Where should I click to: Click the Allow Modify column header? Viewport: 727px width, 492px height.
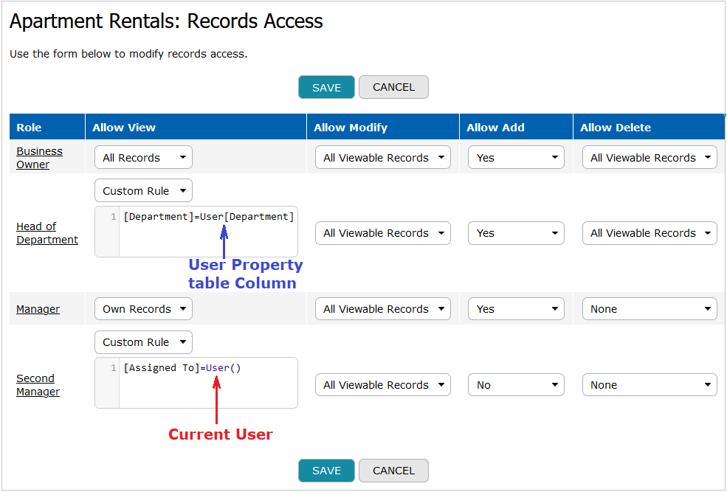[383, 127]
